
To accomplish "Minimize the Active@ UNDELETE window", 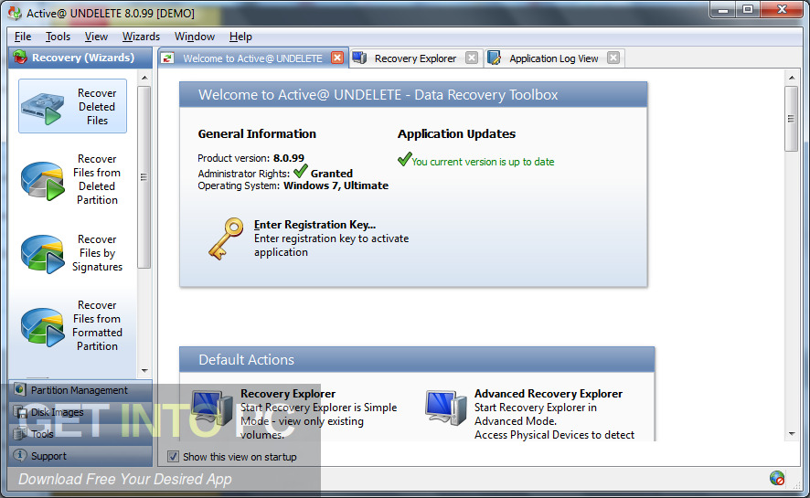I will tap(723, 10).
